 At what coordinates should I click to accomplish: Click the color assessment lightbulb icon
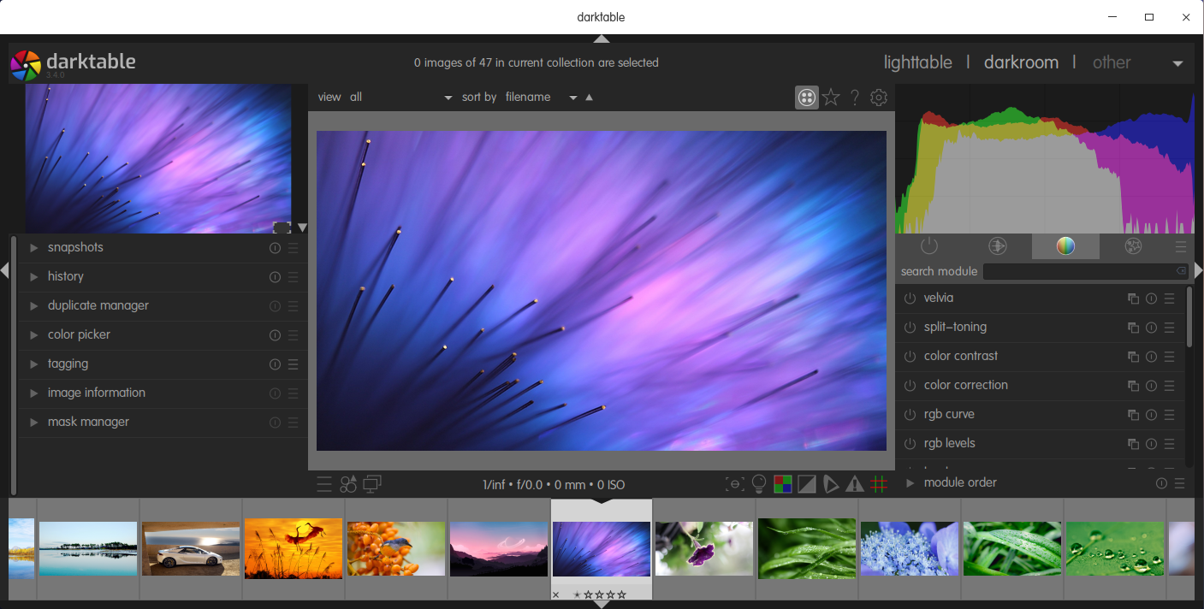point(758,485)
